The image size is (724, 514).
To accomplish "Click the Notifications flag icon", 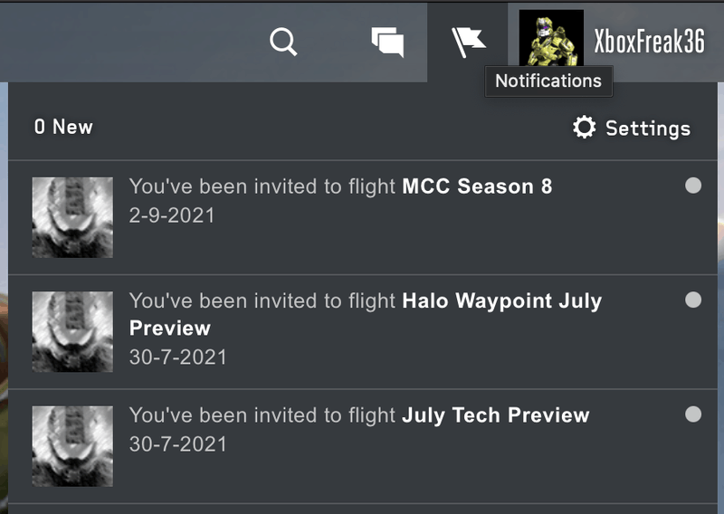I will click(469, 41).
